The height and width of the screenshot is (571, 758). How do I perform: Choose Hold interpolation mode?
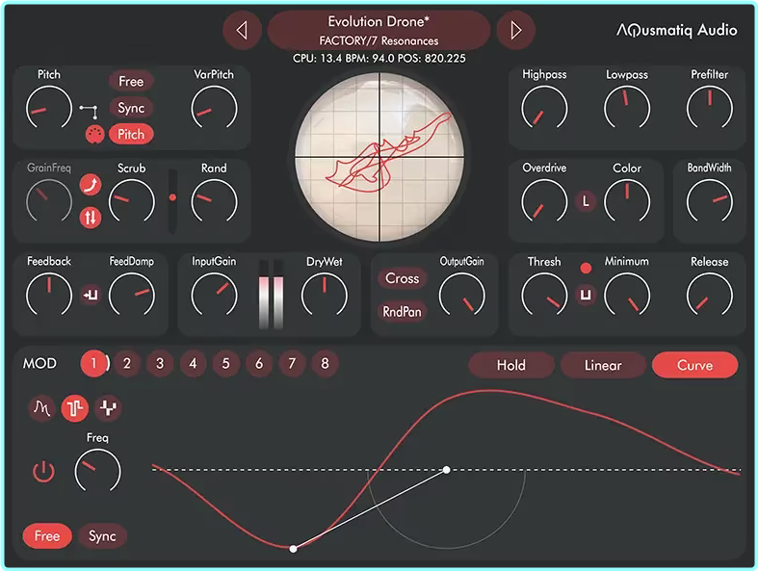(x=511, y=365)
